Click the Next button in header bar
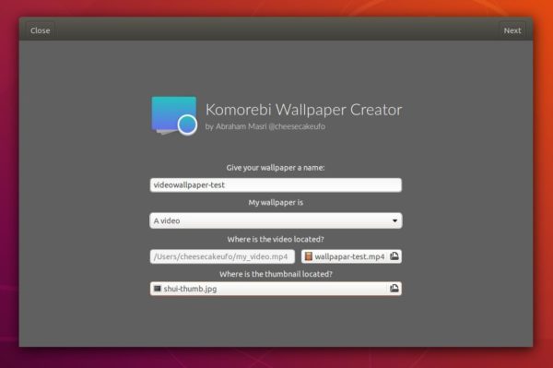This screenshot has height=368, width=553. pos(512,30)
